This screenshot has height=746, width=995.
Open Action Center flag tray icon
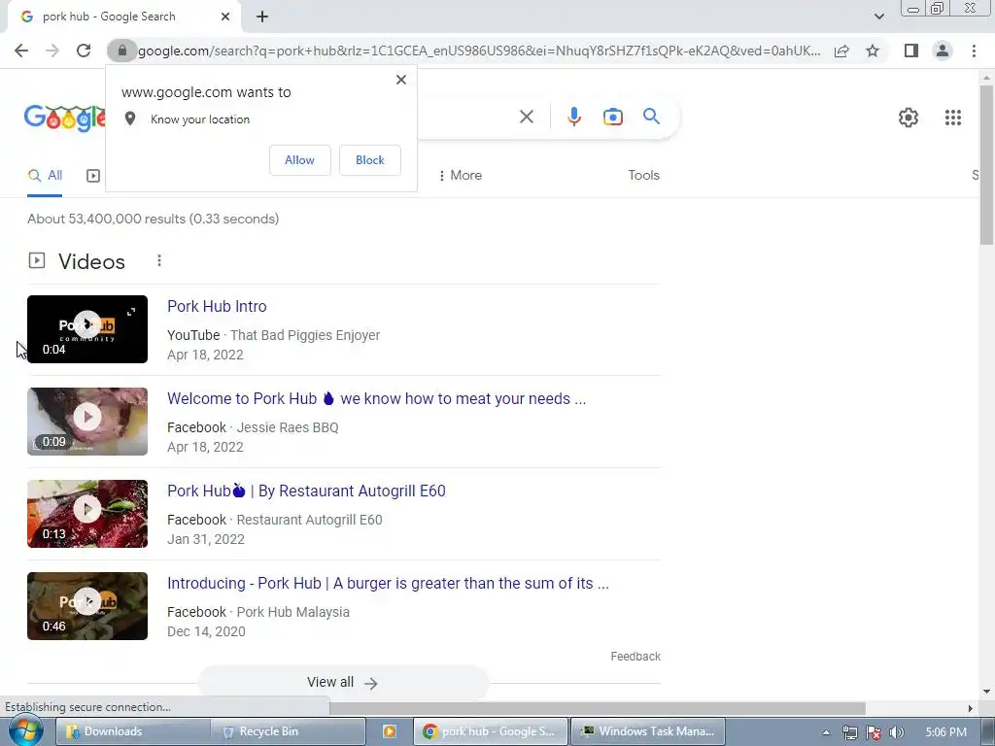(874, 732)
